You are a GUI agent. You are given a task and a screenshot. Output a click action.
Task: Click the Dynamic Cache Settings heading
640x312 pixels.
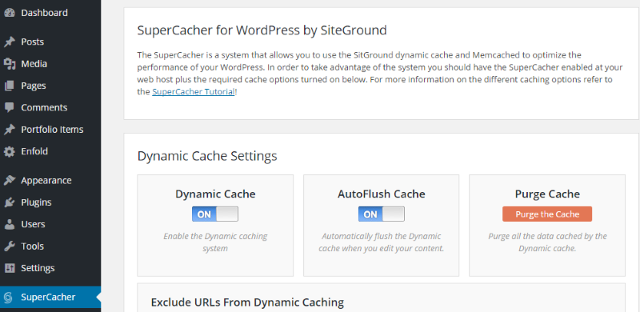(x=207, y=156)
